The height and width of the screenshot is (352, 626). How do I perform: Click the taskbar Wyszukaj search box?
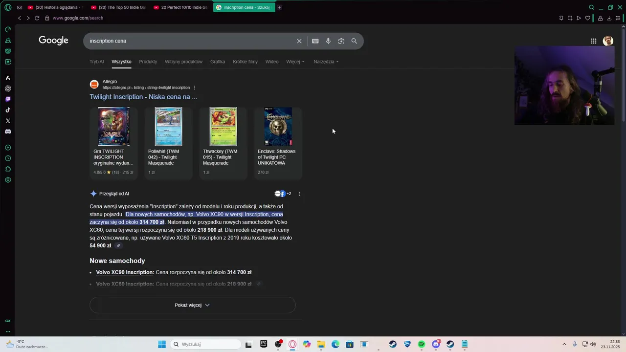(x=205, y=344)
